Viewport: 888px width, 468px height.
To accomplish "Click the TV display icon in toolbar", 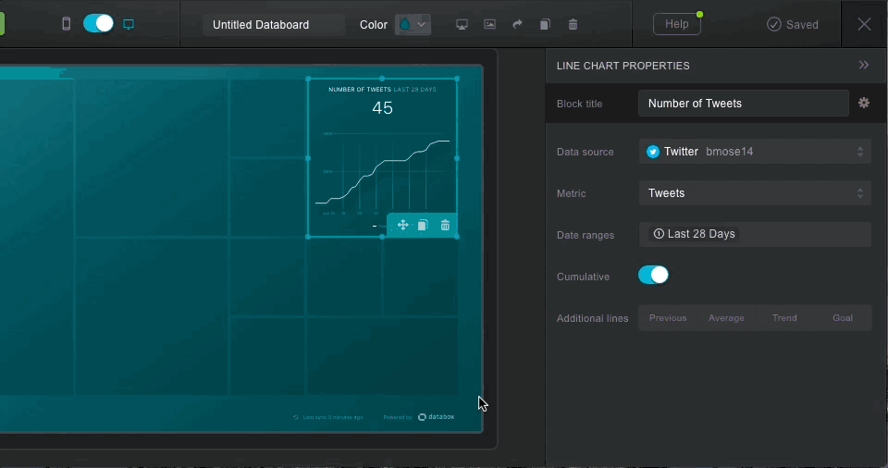I will pyautogui.click(x=462, y=25).
